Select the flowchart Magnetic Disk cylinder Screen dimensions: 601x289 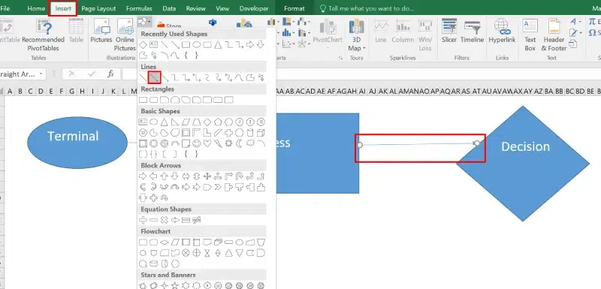[153, 263]
